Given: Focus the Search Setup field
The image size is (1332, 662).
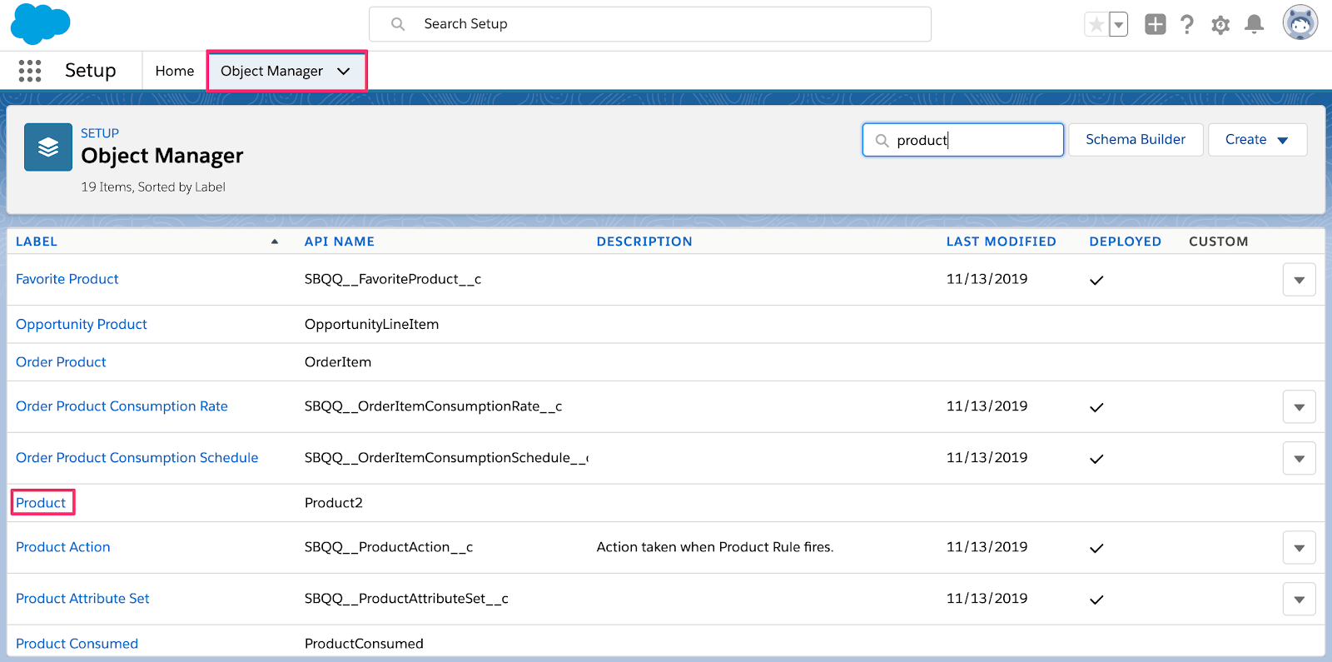Looking at the screenshot, I should click(650, 24).
